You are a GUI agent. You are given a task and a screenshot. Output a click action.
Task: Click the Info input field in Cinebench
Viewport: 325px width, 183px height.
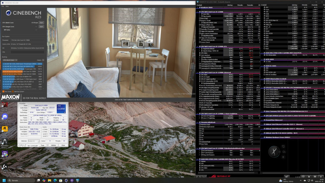(x=27, y=52)
